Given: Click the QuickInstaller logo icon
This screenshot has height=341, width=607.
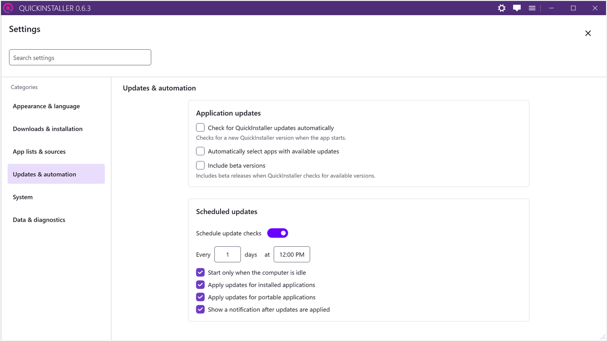Looking at the screenshot, I should (8, 8).
